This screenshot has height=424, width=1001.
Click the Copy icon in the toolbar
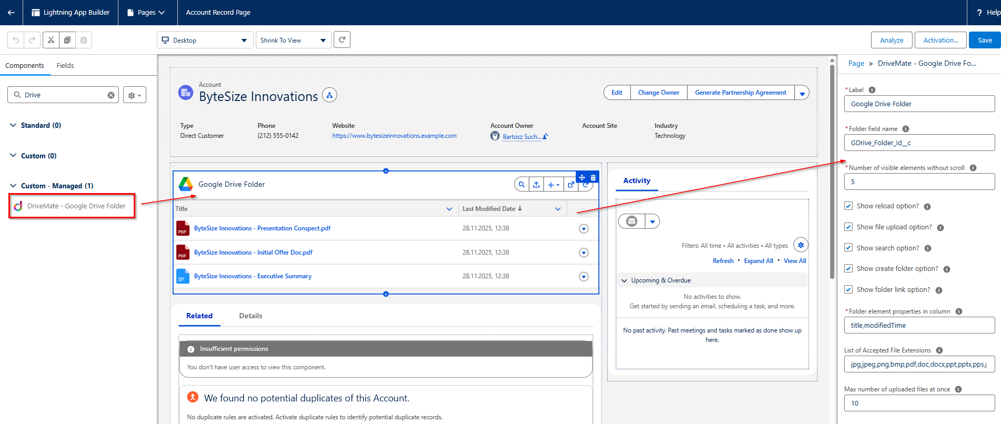(x=67, y=40)
